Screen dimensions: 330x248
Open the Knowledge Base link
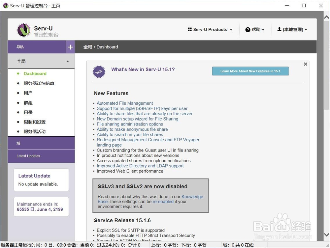coord(192,197)
